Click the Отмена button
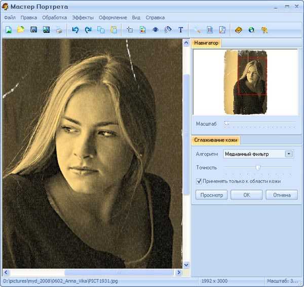Screen dimensions: 304x287 point(282,195)
